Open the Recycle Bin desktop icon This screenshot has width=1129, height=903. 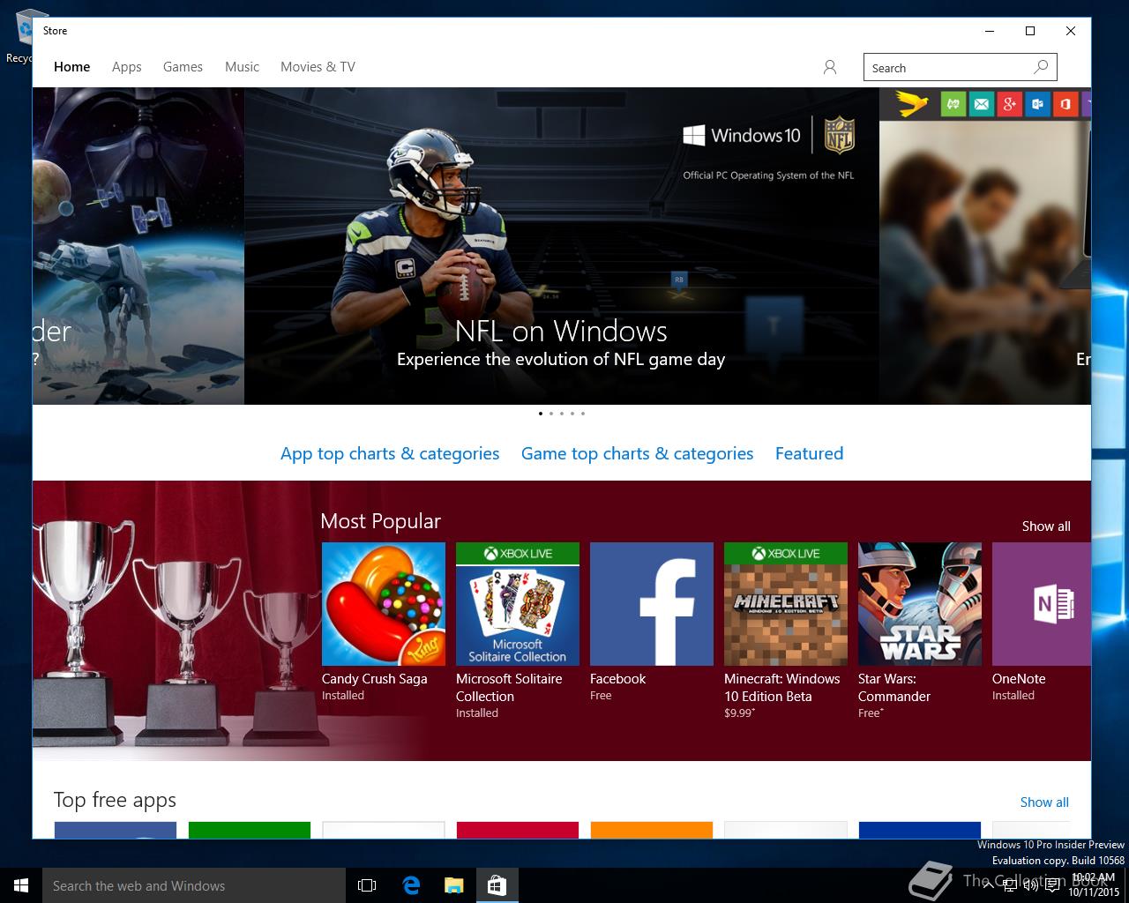21,35
